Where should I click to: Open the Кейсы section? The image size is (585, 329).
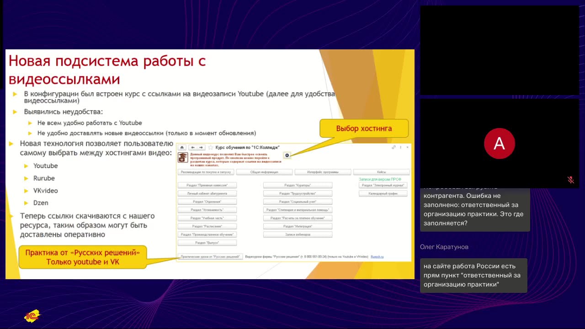(381, 172)
